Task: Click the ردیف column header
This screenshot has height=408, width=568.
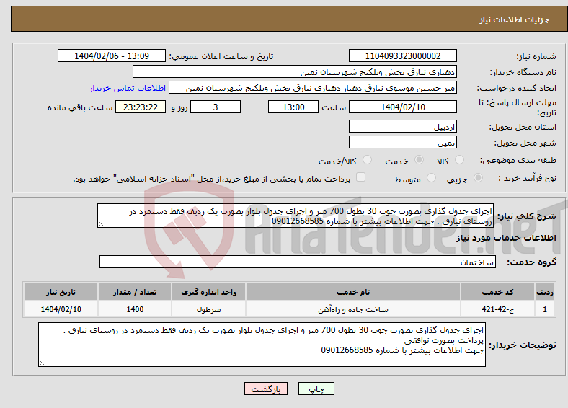Action: pos(545,292)
